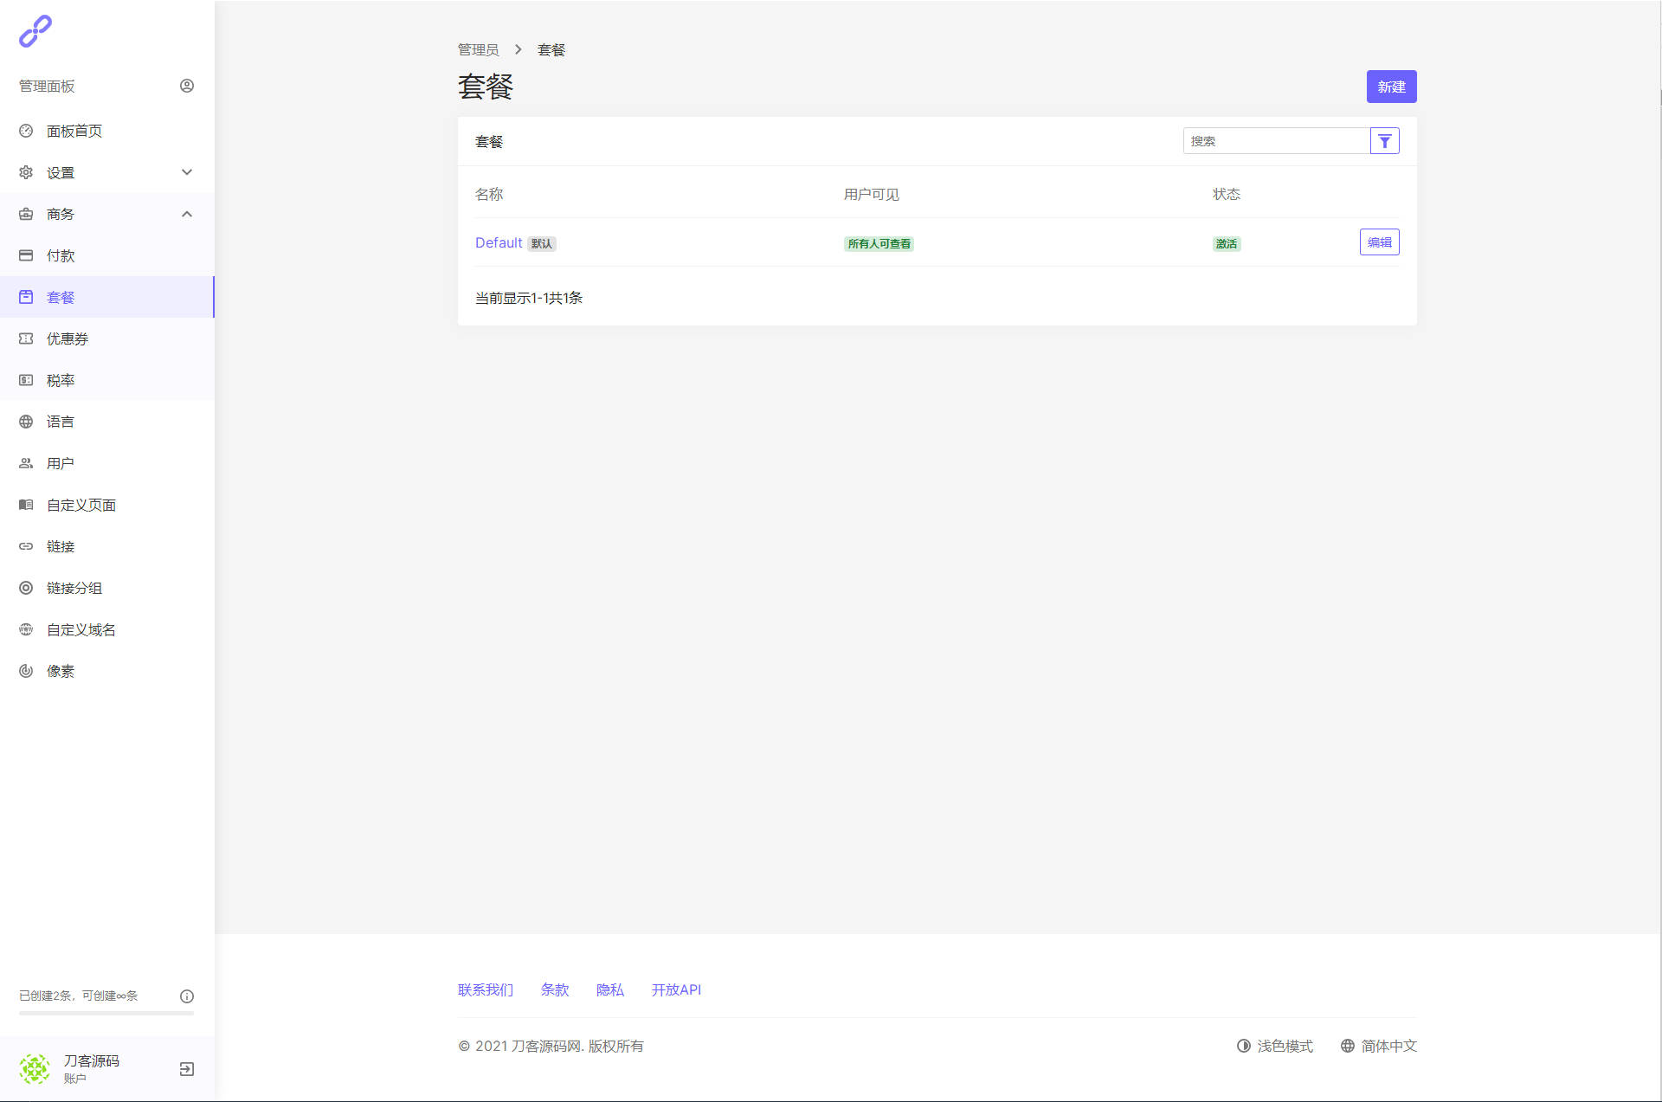Click the 所有人可查看 badge

(x=879, y=244)
